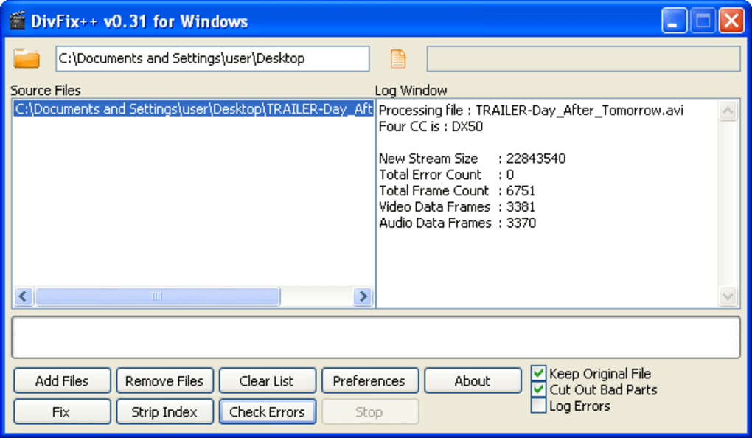Click the New Stream Size log value
Viewport: 752px width, 438px height.
point(536,159)
